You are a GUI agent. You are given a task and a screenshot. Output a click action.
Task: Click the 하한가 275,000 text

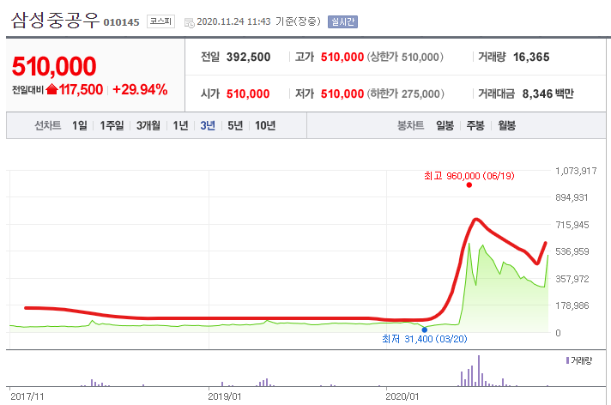[406, 94]
